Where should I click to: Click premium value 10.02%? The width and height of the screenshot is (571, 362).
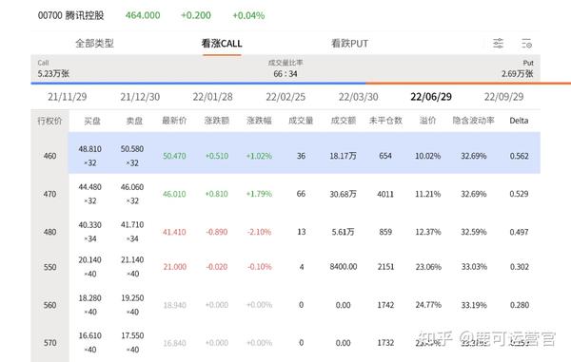(428, 156)
